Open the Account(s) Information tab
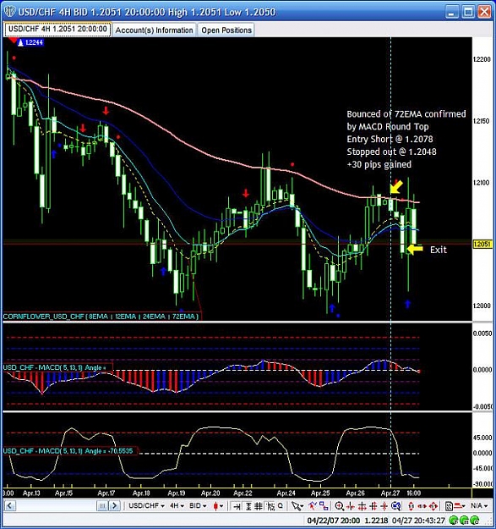This screenshot has width=496, height=529. tap(155, 30)
